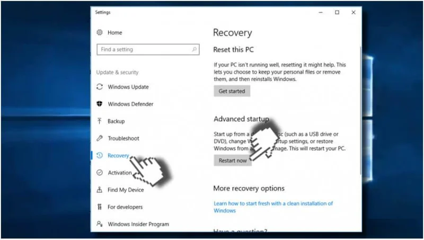Open the For developers page
This screenshot has width=424, height=240.
click(x=125, y=207)
